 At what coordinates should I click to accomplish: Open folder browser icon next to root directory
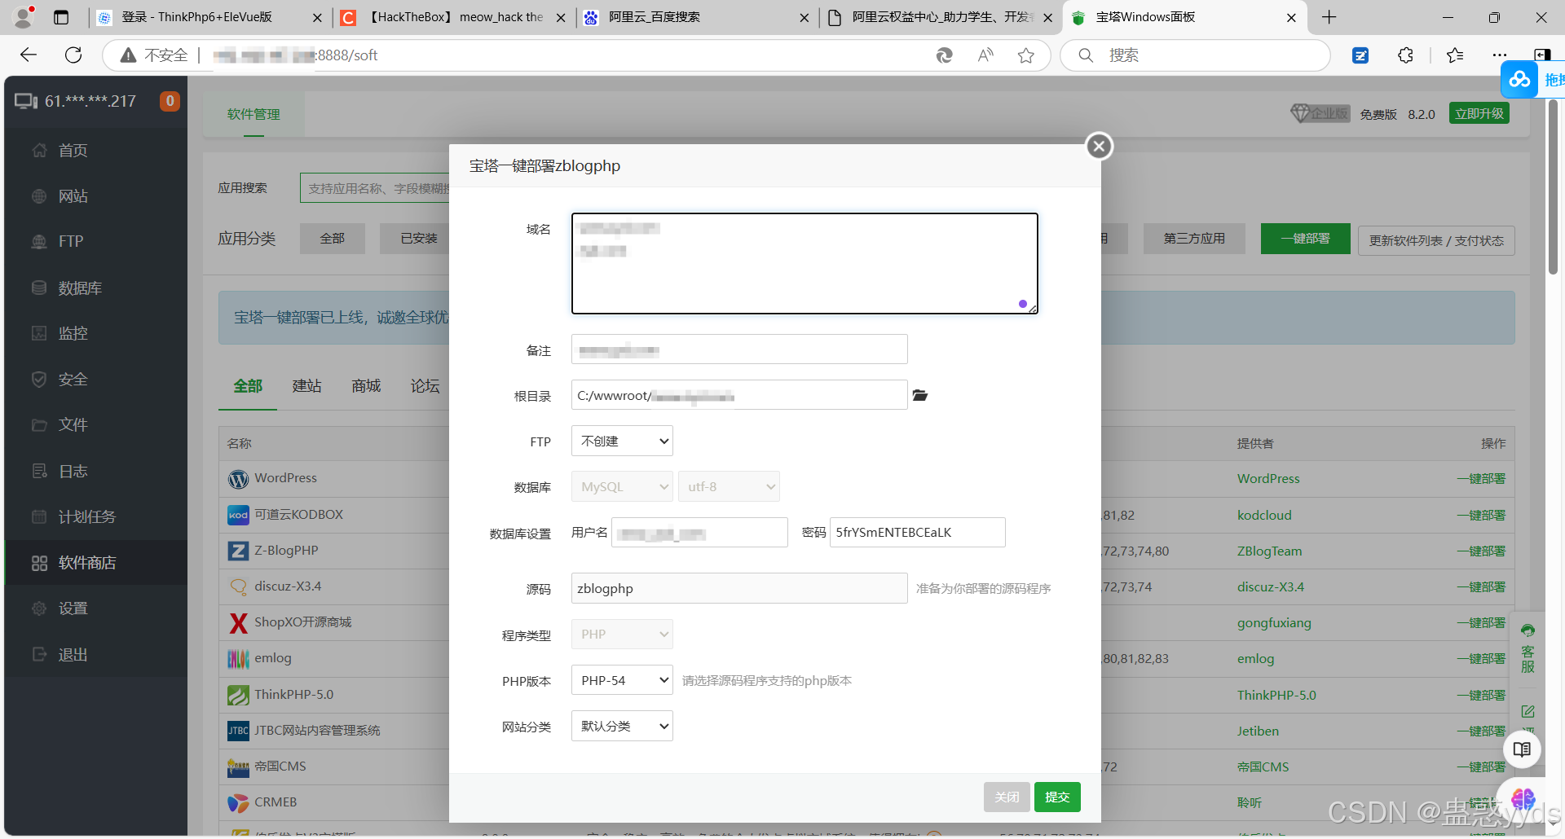(920, 395)
